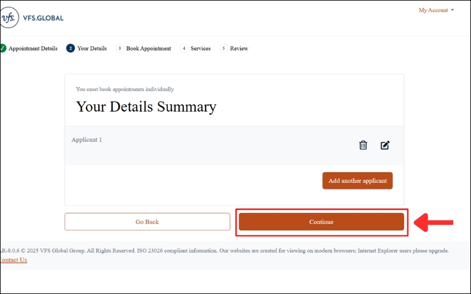This screenshot has height=294, width=471.
Task: Open the My Account menu
Action: pos(433,10)
